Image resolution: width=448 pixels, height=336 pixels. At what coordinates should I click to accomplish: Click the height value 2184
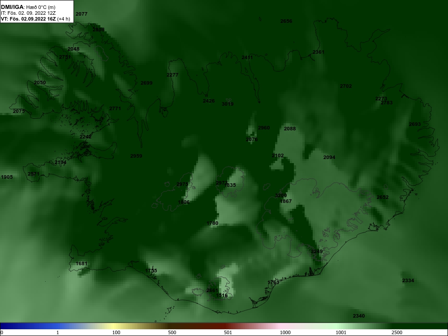click(x=60, y=163)
